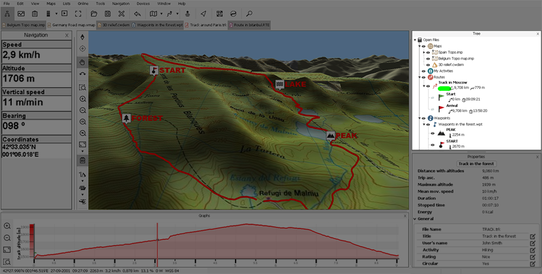Click the Undo arrow toolbar icon

point(137,13)
